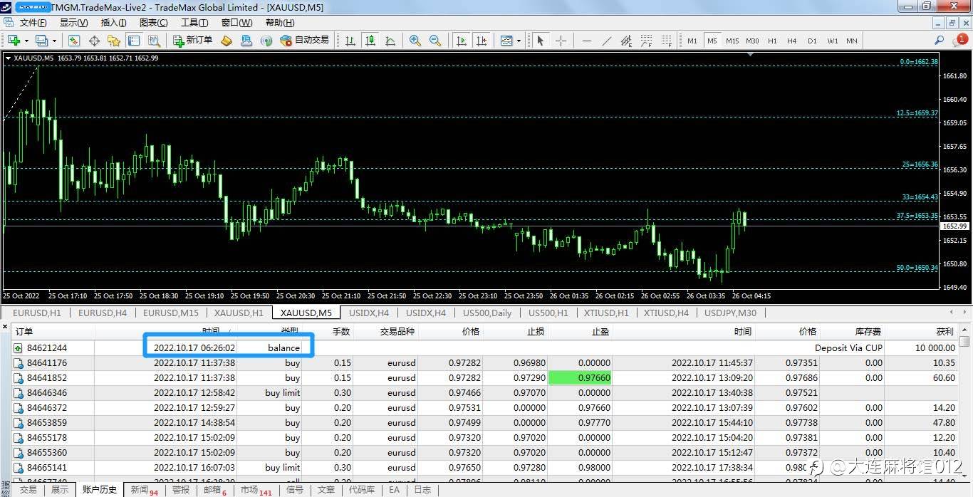Switch chart to candlestick display
973x497 pixels.
click(x=370, y=41)
